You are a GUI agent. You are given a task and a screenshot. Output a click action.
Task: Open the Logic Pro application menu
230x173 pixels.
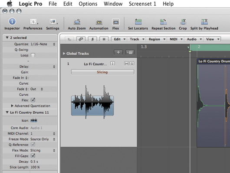[30, 3]
